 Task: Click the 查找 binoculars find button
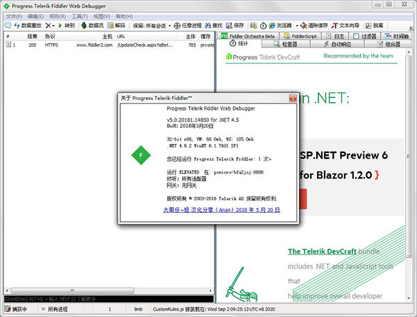(x=213, y=25)
